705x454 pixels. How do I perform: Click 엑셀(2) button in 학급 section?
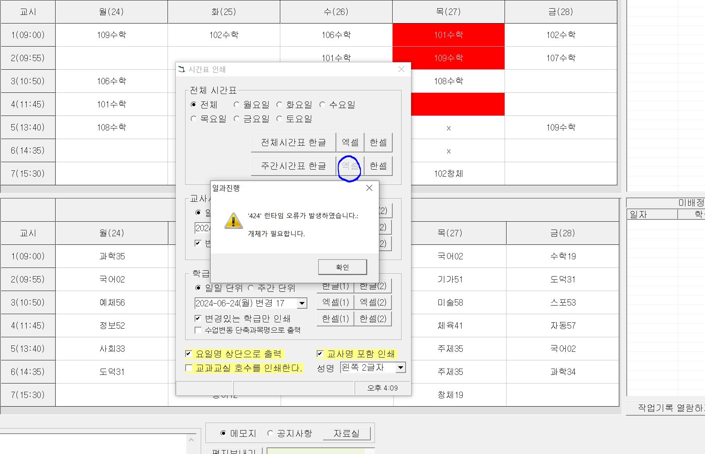pyautogui.click(x=373, y=302)
